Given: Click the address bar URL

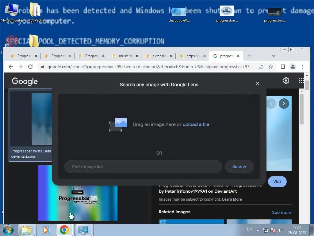Looking at the screenshot, I should tap(150, 67).
